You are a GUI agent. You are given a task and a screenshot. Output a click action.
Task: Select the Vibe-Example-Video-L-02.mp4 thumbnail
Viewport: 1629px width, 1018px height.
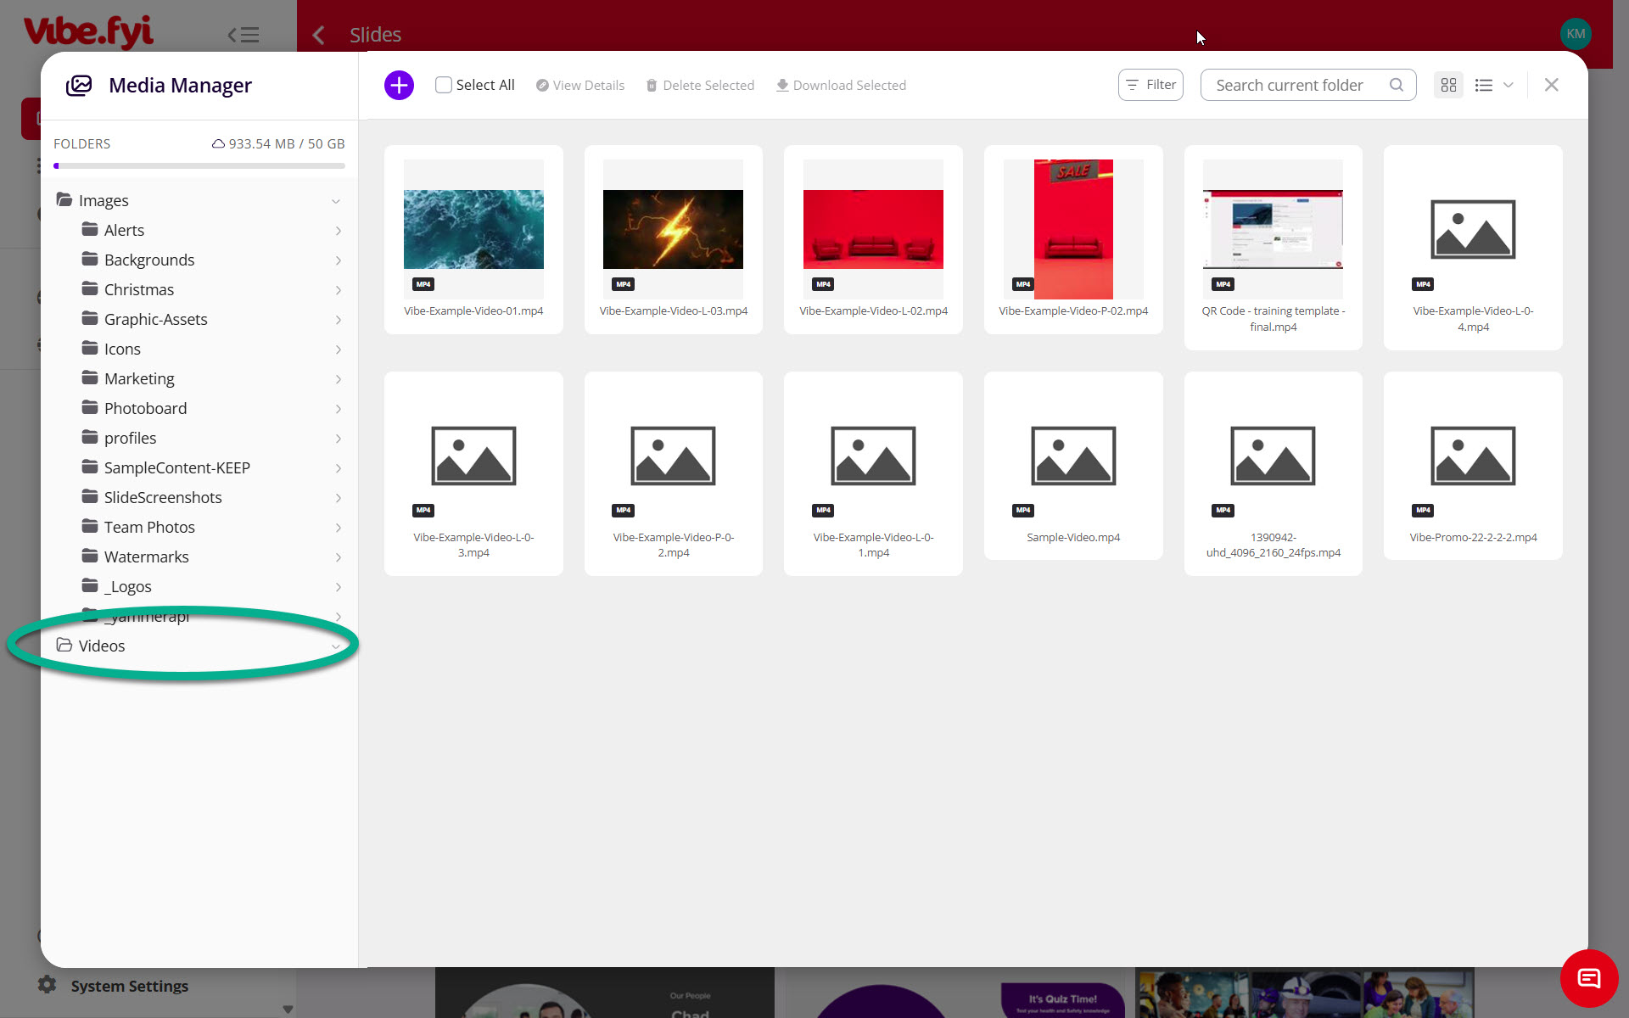873,229
